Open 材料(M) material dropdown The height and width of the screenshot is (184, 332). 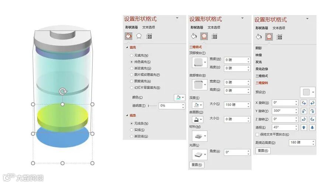(x=200, y=136)
